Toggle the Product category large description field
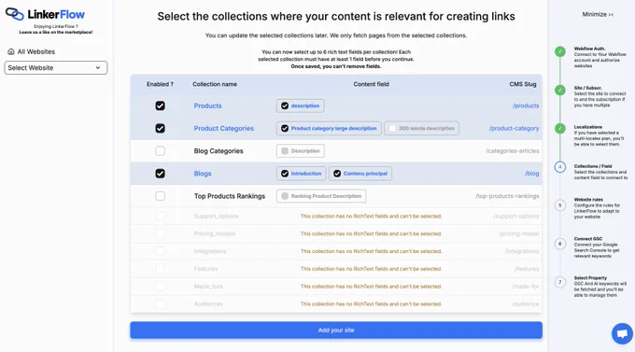The height and width of the screenshot is (352, 635). [x=329, y=129]
